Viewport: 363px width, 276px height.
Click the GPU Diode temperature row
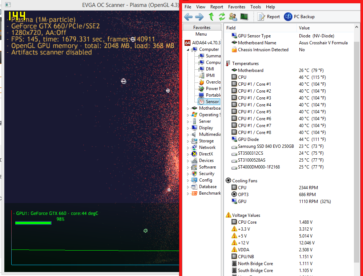(x=289, y=139)
